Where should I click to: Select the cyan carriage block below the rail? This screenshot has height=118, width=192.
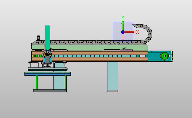48,60
